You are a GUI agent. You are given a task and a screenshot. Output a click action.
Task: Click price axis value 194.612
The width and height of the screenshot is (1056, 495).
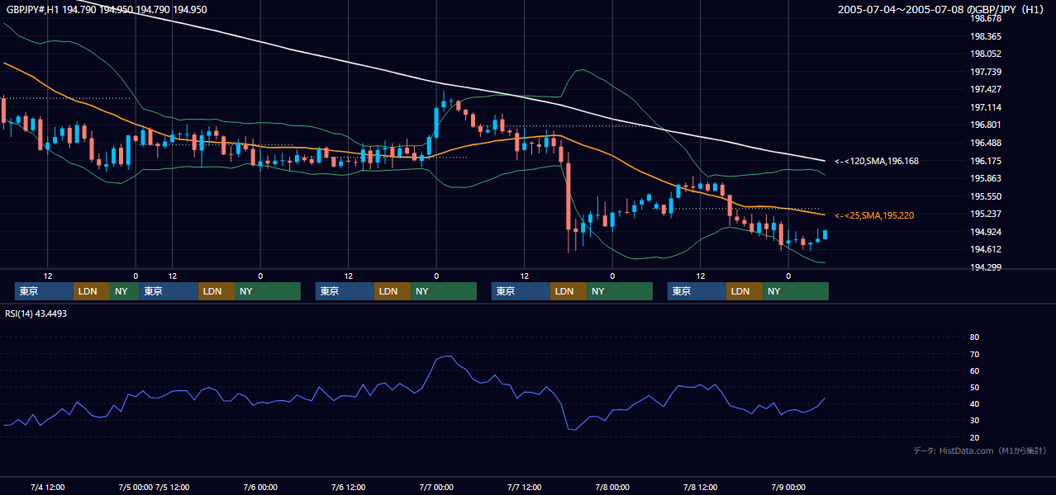(x=985, y=249)
